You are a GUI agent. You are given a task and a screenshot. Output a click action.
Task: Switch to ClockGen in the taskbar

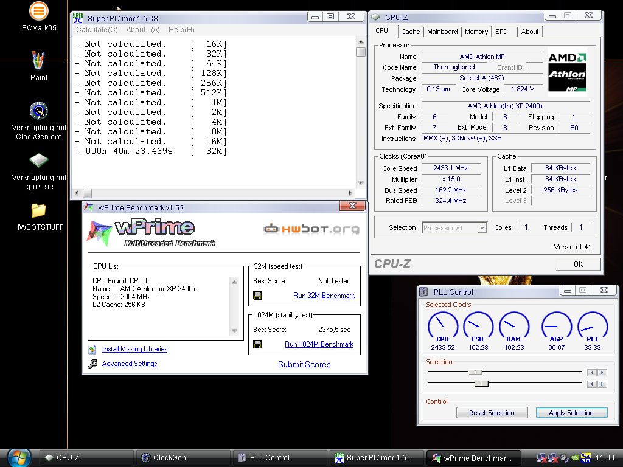(183, 457)
